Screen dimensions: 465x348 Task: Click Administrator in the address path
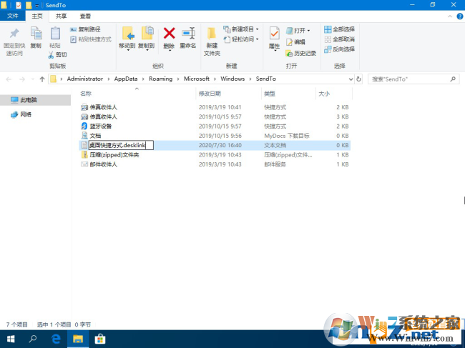[x=85, y=79]
